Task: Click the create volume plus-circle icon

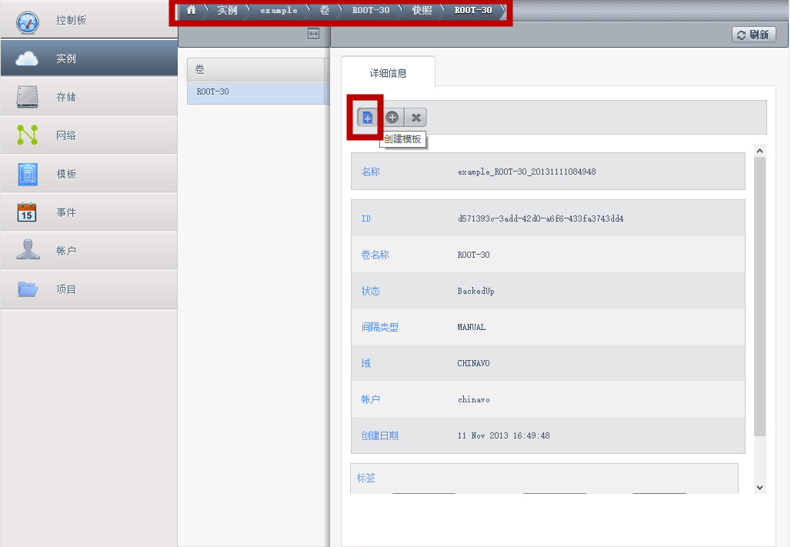Action: click(392, 118)
